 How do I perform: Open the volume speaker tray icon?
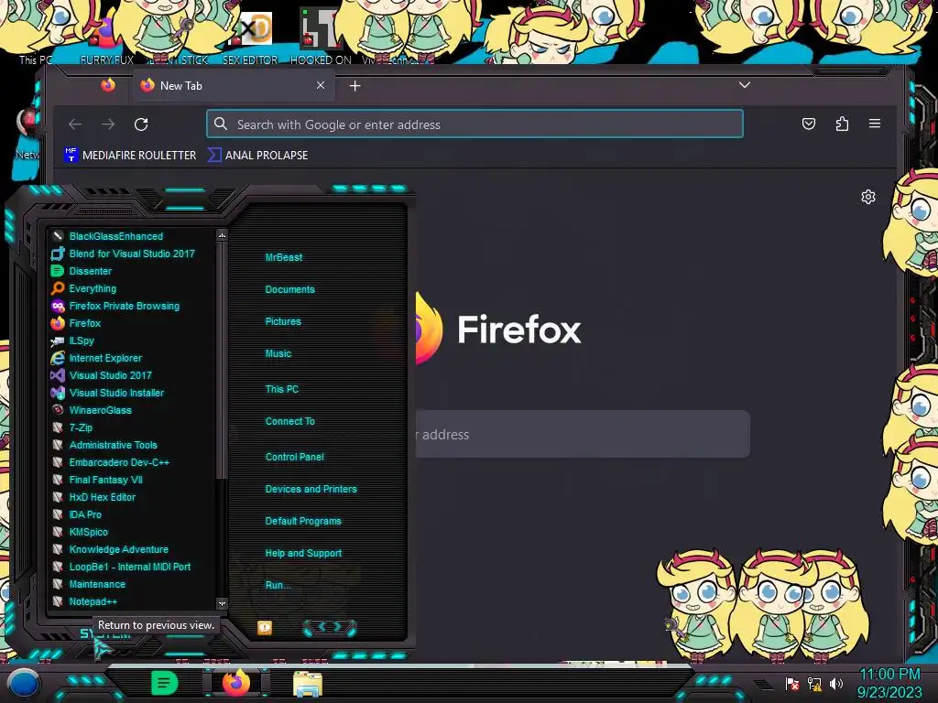click(x=836, y=683)
